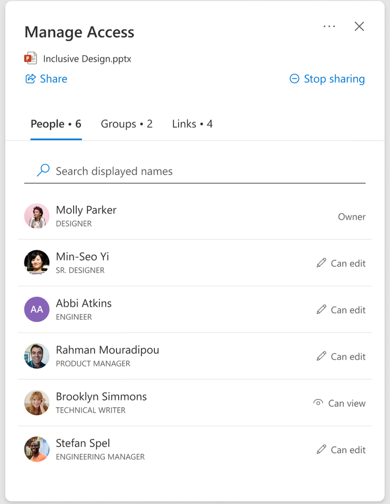Open Rahman Mouradipou's permission dropdown
Image resolution: width=390 pixels, height=504 pixels.
pyautogui.click(x=341, y=357)
